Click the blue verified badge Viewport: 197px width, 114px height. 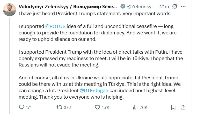(x=123, y=6)
